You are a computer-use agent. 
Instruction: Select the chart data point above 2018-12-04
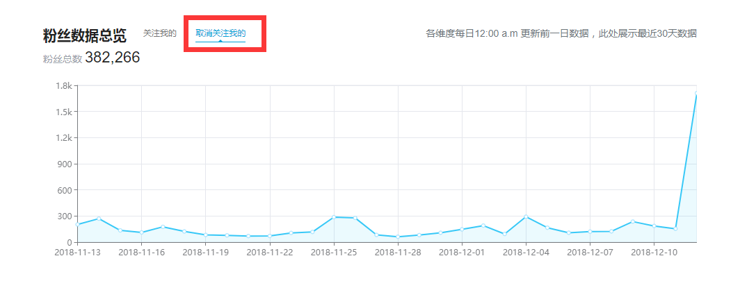coord(526,216)
